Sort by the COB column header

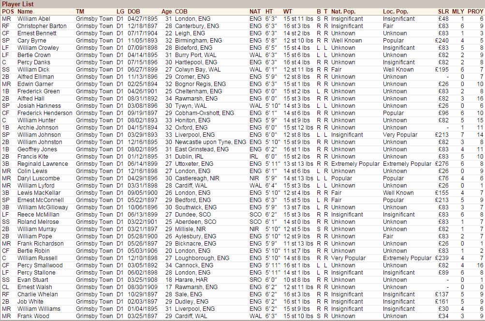[x=181, y=12]
